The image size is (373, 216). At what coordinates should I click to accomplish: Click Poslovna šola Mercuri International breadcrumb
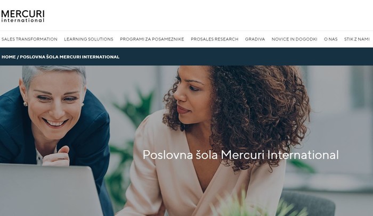(x=69, y=57)
